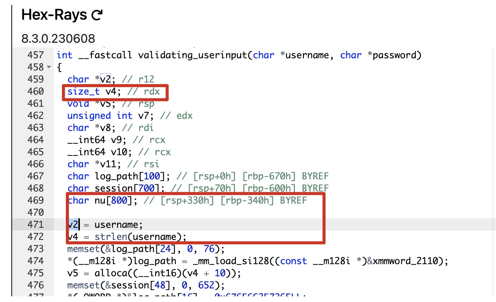Click the '__int64 v9; // rcx' line
Viewport: 496px width, 302px height.
116,140
